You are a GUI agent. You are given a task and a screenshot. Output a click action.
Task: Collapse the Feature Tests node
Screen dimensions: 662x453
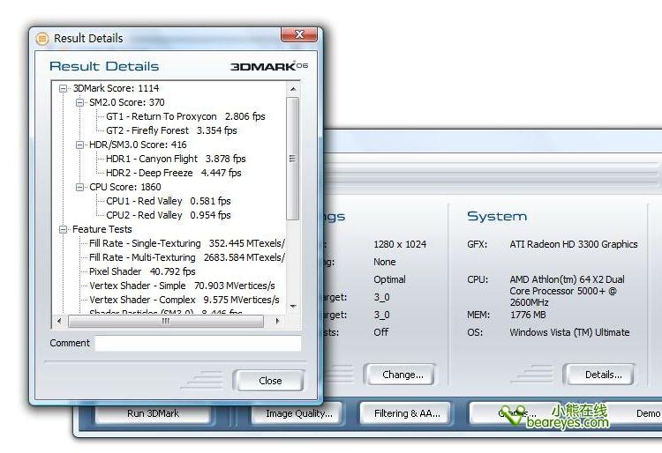(x=64, y=229)
